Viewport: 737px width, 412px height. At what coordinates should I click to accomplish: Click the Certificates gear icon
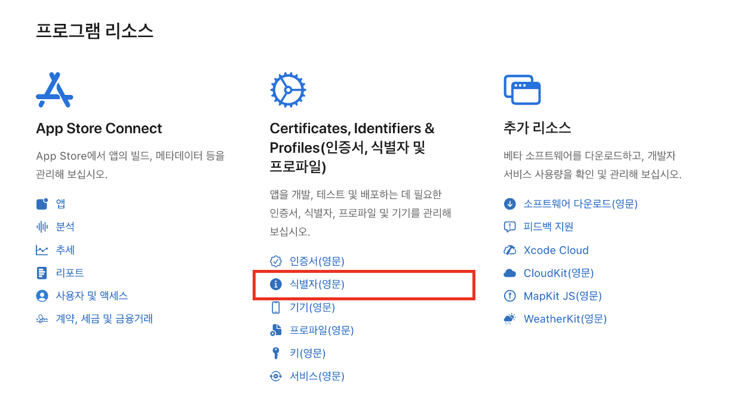[288, 90]
